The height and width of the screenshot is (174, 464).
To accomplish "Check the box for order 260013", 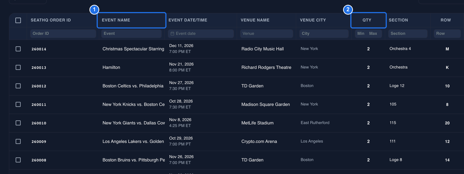I will click(18, 67).
